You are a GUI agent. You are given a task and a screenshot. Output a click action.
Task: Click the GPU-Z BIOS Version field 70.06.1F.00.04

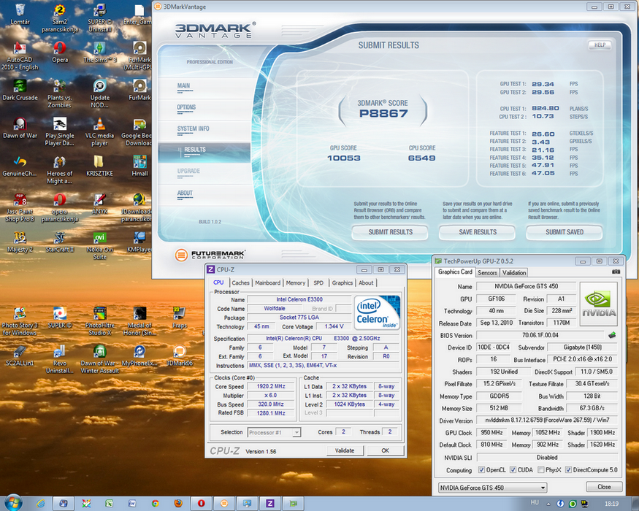click(540, 335)
